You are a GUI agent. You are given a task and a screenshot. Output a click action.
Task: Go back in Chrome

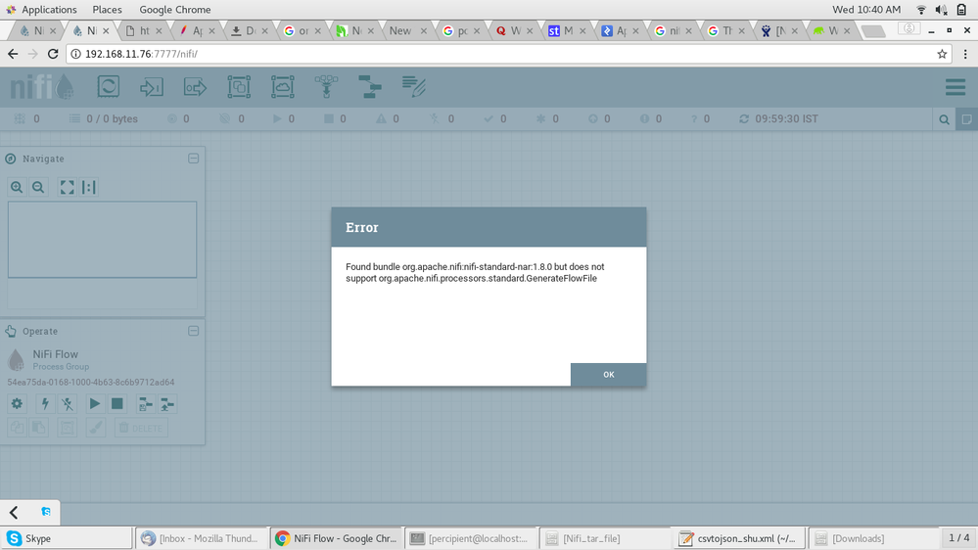[x=13, y=54]
